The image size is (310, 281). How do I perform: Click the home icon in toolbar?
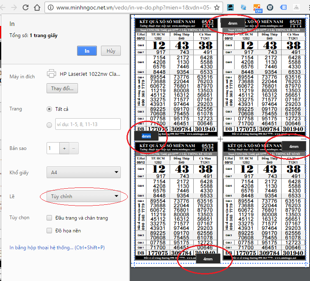point(37,7)
